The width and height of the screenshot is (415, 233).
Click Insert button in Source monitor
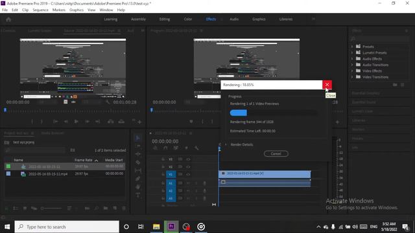[x=111, y=122]
